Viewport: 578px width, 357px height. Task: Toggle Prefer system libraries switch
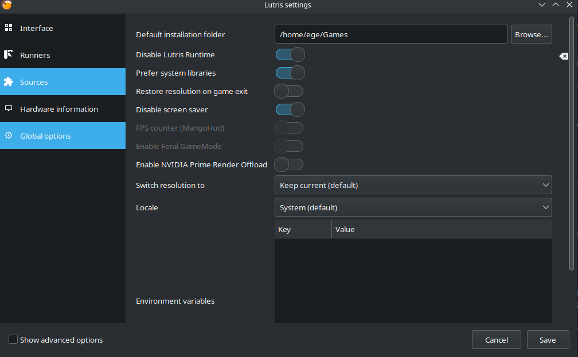tap(290, 73)
